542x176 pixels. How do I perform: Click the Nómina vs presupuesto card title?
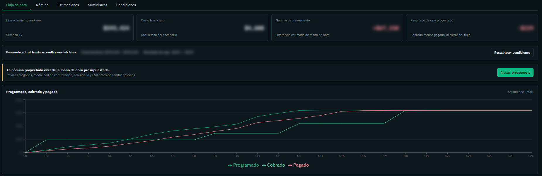click(x=293, y=20)
